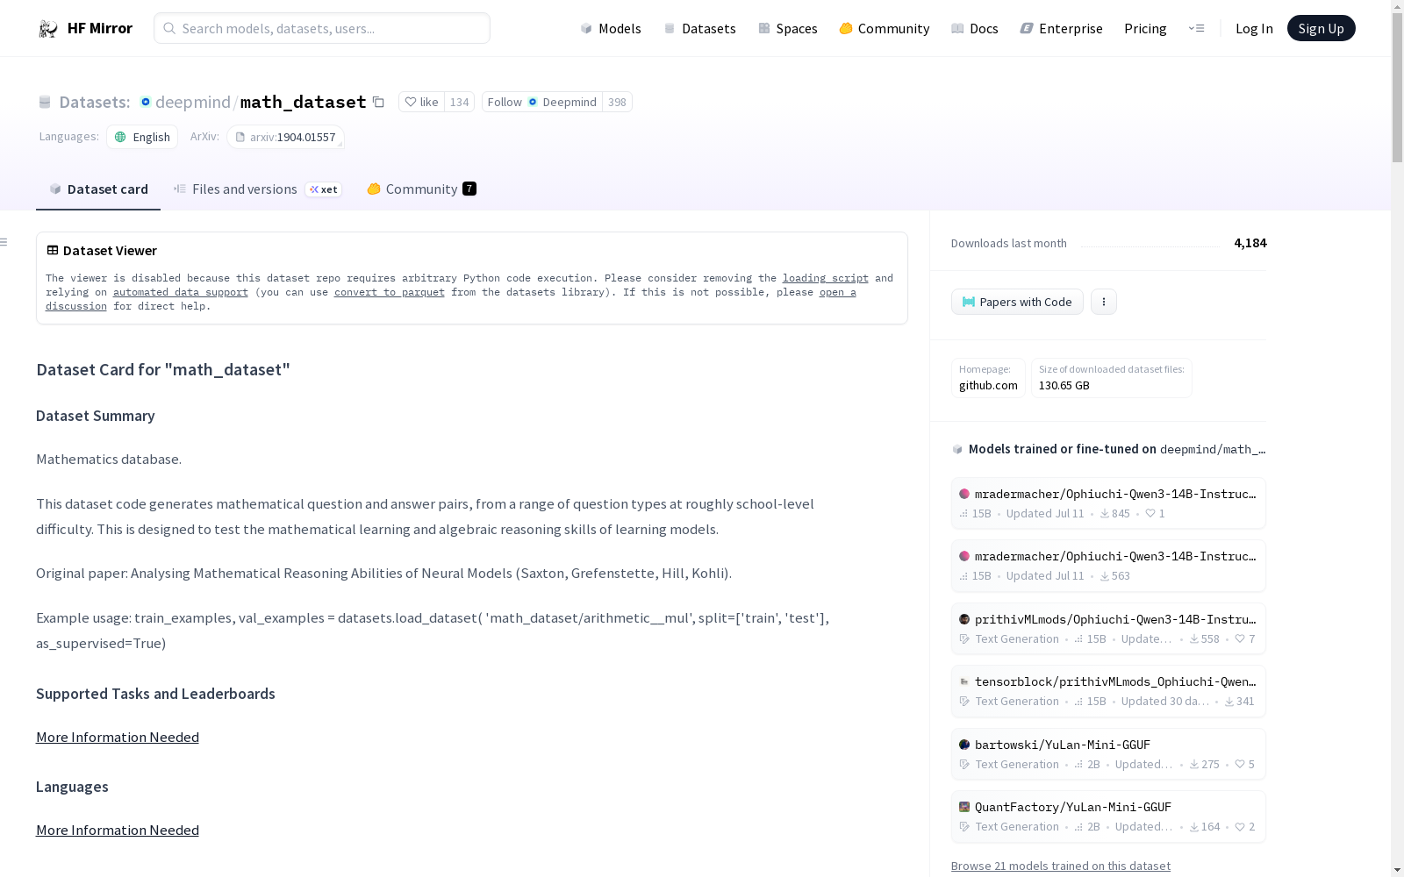
Task: Click More Information Needed under Supported Tasks
Action: coord(118,738)
